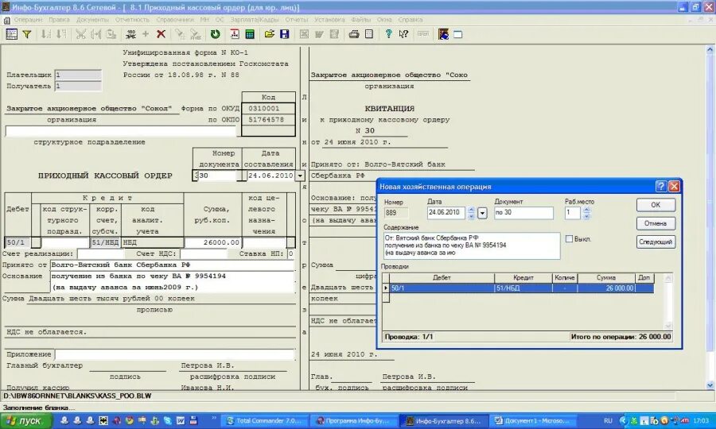This screenshot has width=716, height=429.
Task: Click the funnel filter toolbar icon
Action: (x=27, y=34)
